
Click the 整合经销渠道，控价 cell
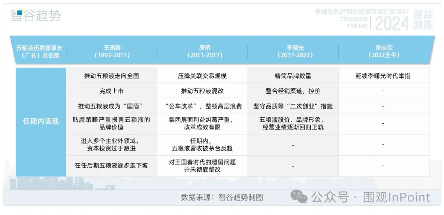292,91
